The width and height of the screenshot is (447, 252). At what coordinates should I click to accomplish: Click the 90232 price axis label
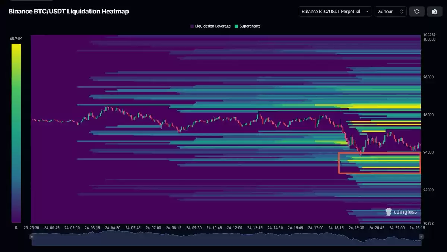428,223
